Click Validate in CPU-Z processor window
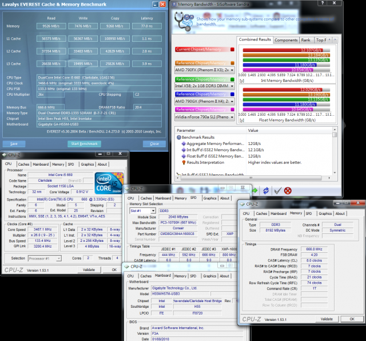Viewport: 366px width, 341px height. (x=89, y=270)
